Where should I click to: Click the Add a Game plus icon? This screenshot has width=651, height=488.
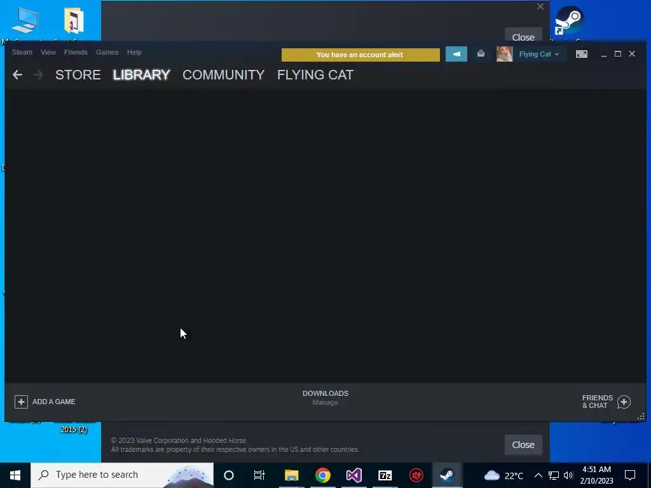click(21, 402)
